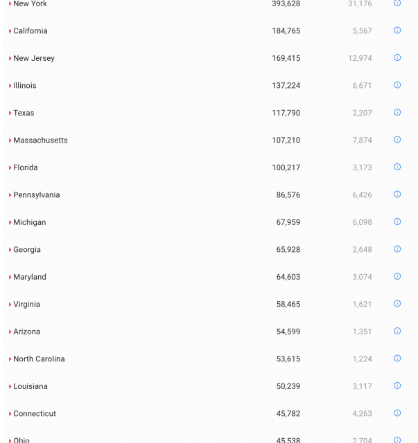The image size is (418, 443).
Task: Click the Massachusetts row info icon
Action: 397,140
